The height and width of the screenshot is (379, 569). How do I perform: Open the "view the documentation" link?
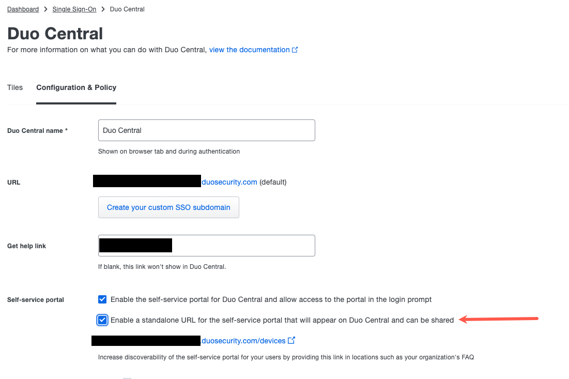click(249, 50)
